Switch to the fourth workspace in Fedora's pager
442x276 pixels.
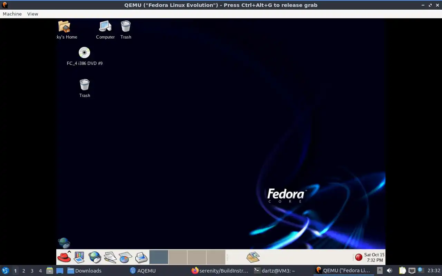(x=216, y=257)
